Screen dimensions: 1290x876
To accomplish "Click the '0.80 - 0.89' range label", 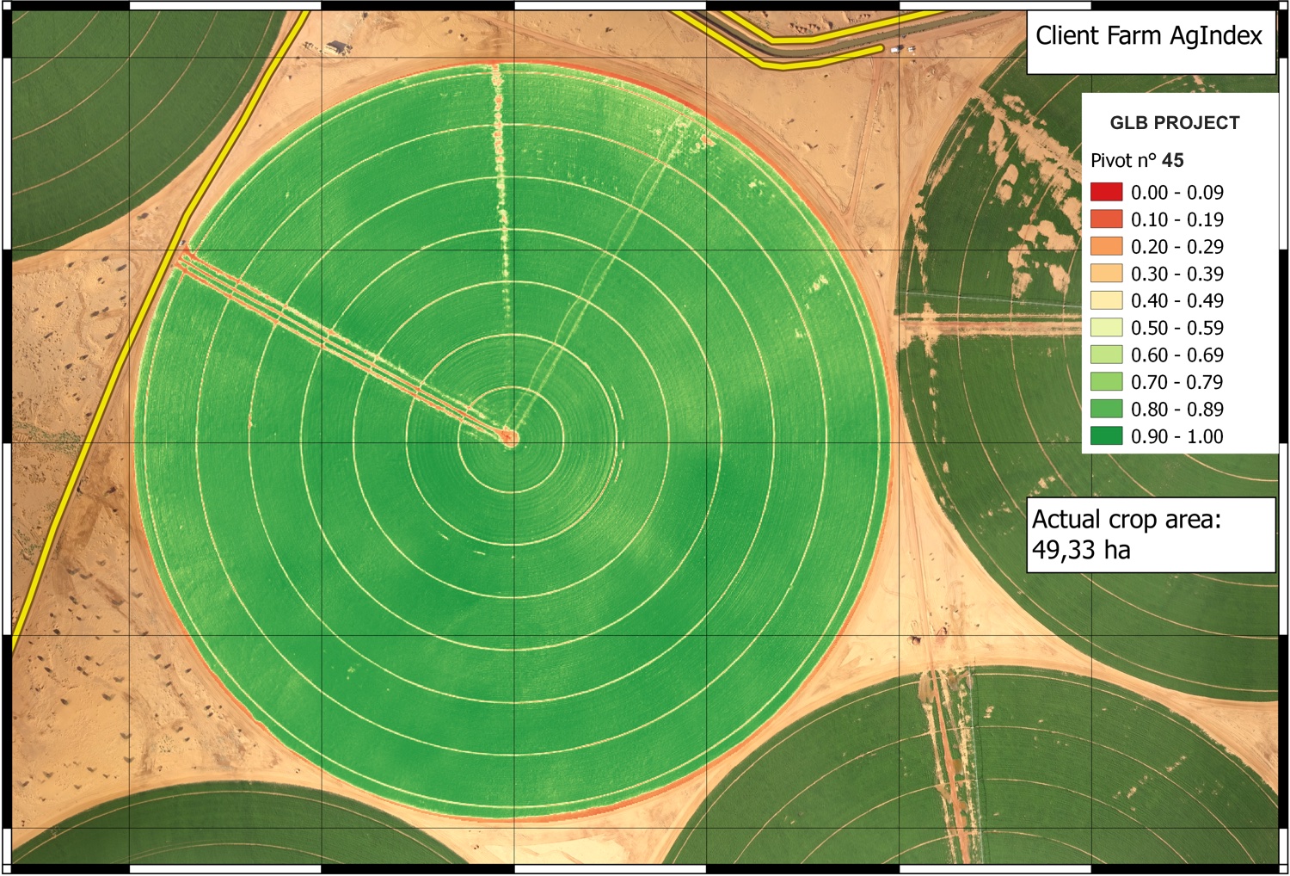I will click(1177, 410).
